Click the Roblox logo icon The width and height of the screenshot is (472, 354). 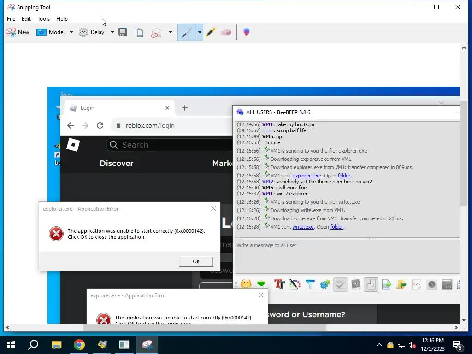pos(73,145)
